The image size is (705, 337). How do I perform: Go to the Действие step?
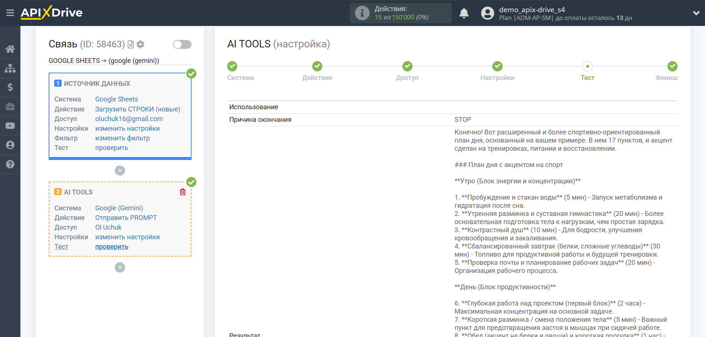click(317, 66)
